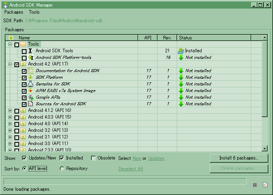
Task: Click the wrench icon for Android SDK Tools
Action: click(x=30, y=51)
